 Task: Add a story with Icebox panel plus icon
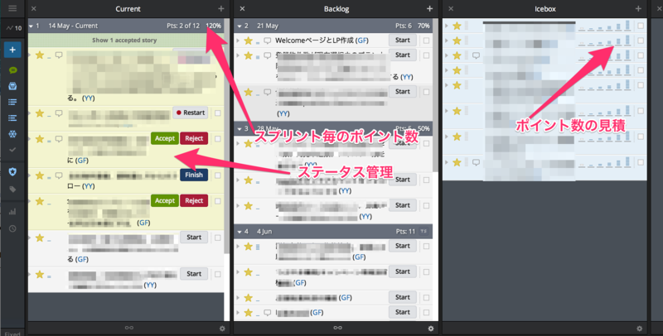638,8
